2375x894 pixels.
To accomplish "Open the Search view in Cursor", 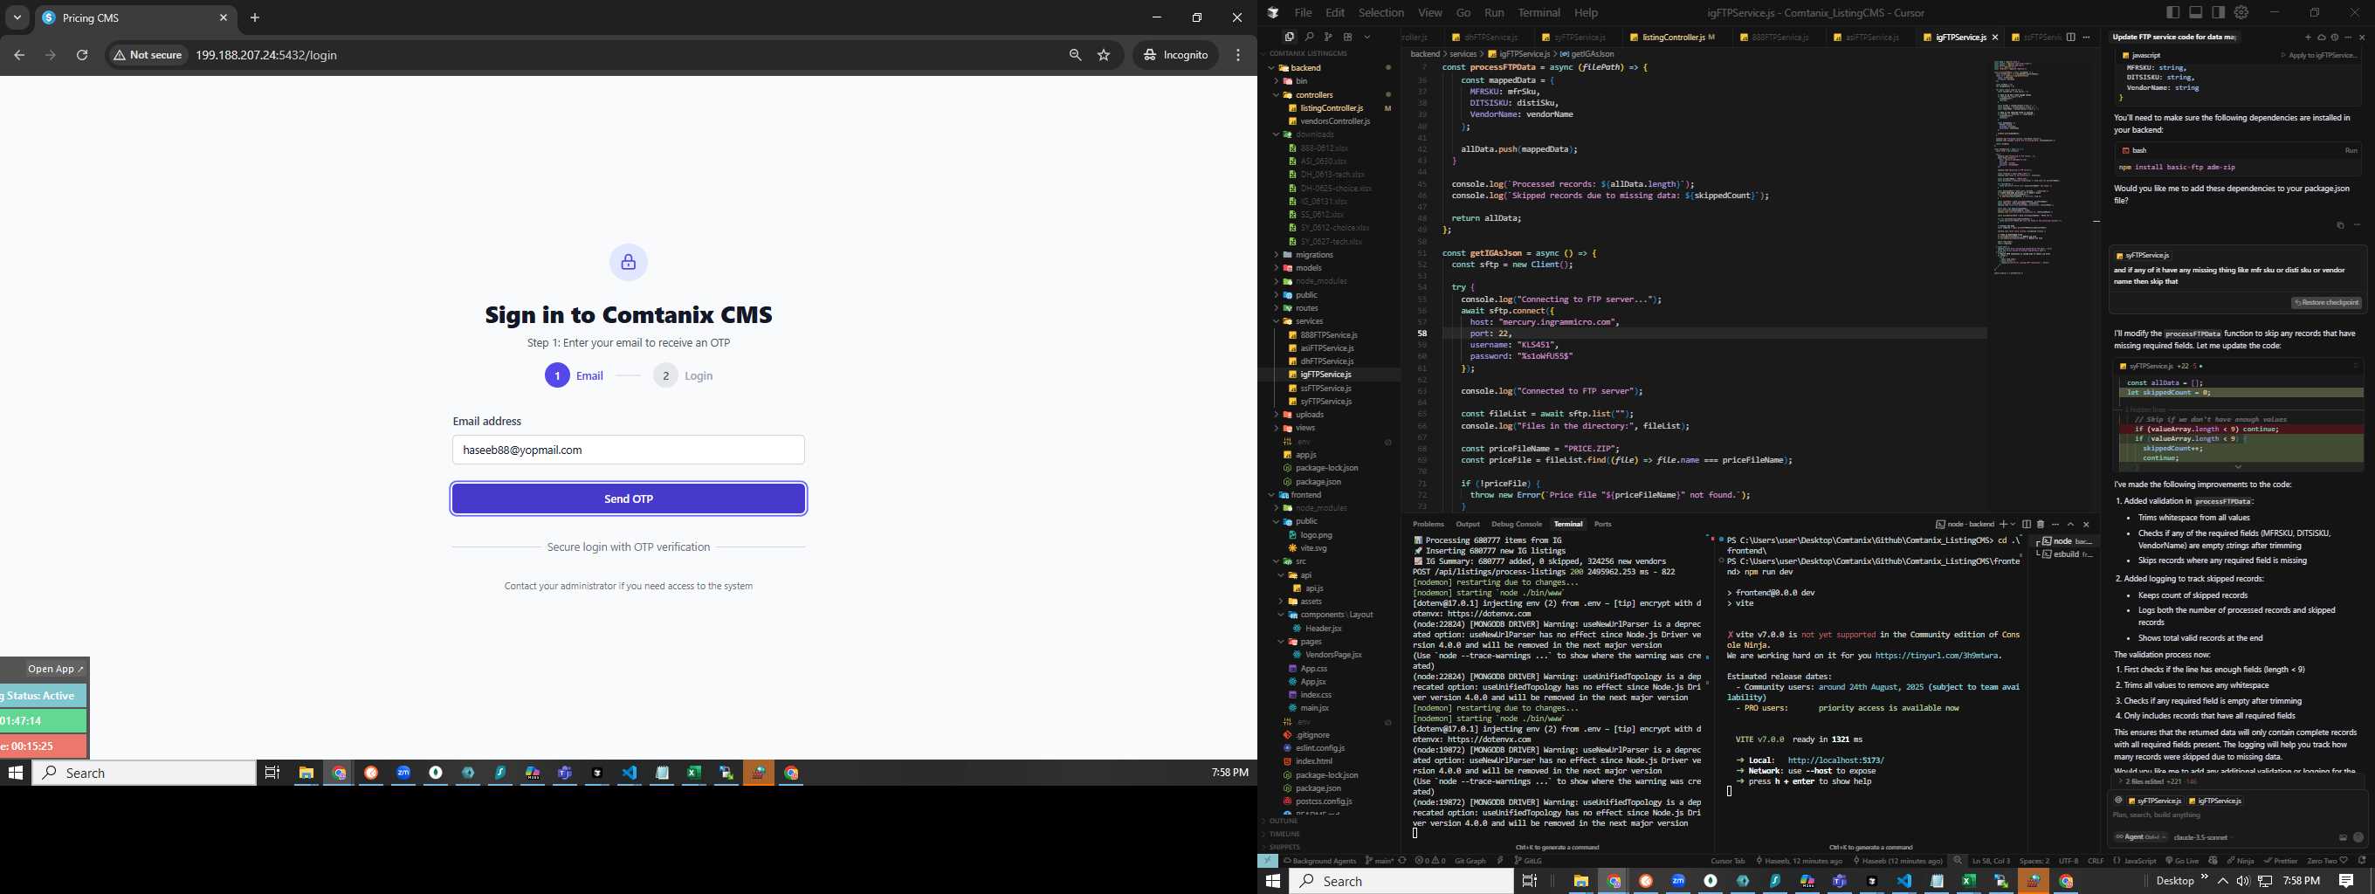I will tap(1308, 37).
